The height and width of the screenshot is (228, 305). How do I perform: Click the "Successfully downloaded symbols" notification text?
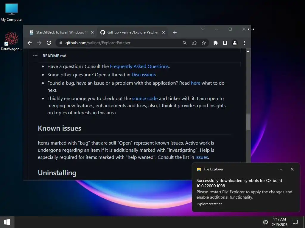point(239,183)
